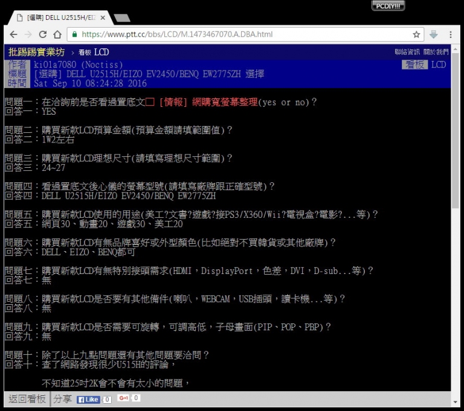
Task: Click the download arrow extension icon
Action: [434, 34]
